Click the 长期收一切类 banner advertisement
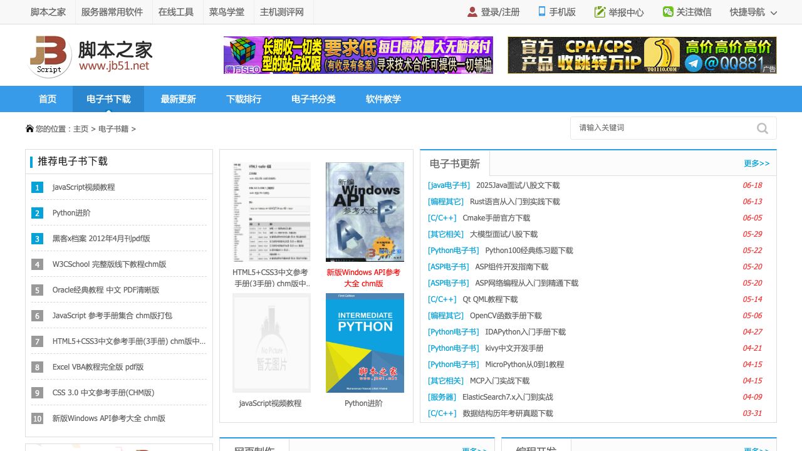Screen dimensions: 802x451 point(358,55)
